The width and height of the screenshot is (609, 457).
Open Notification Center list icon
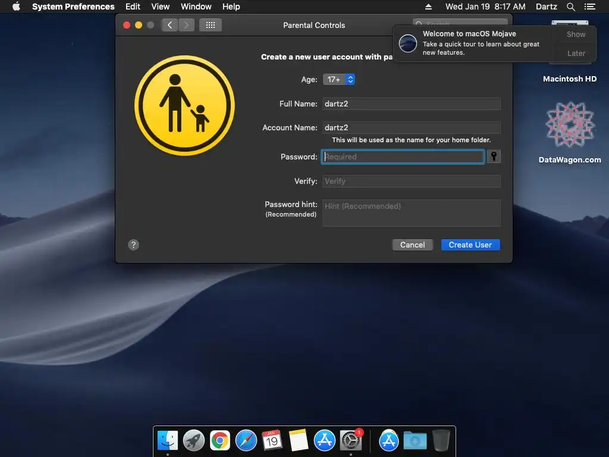pos(589,7)
